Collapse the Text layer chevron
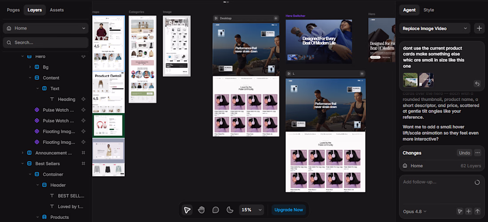The width and height of the screenshot is (488, 222). pyautogui.click(x=37, y=89)
